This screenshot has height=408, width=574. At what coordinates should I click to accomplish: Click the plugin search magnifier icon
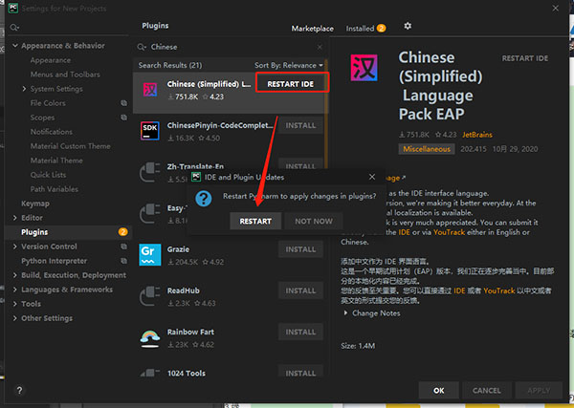(142, 47)
